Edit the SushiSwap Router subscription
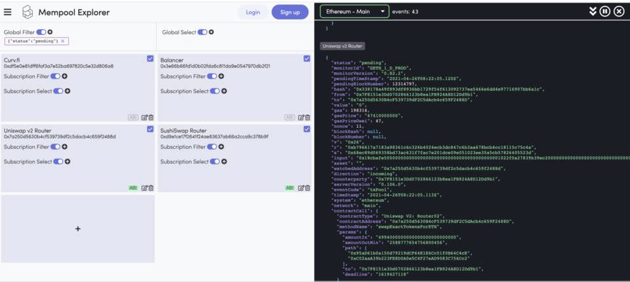The image size is (630, 282). tap(301, 188)
